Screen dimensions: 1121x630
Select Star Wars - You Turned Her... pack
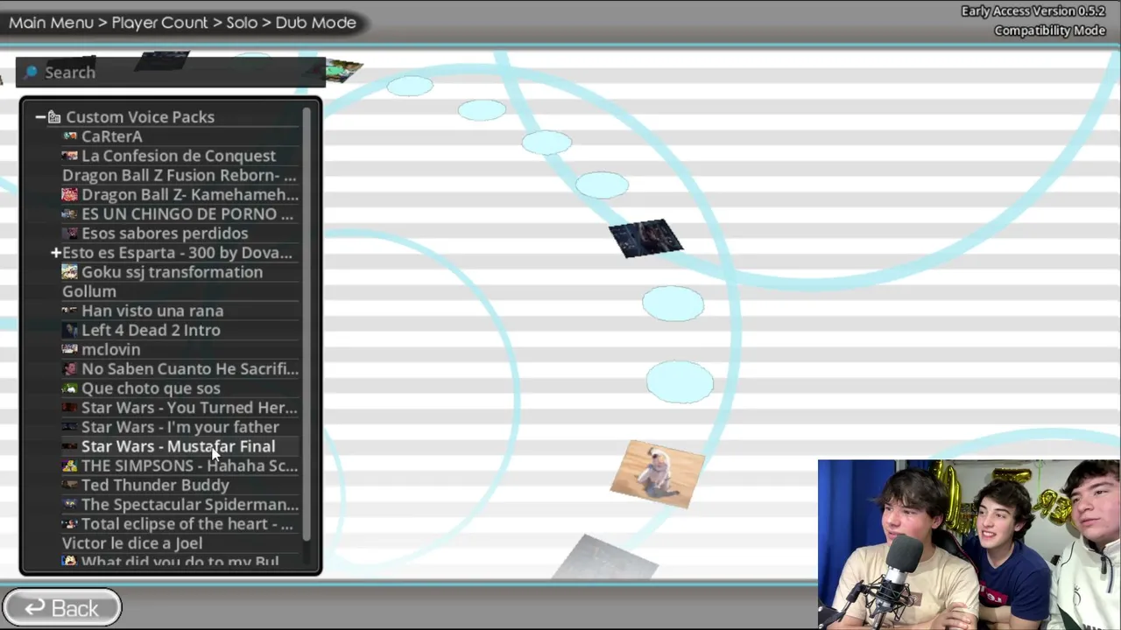click(x=189, y=408)
